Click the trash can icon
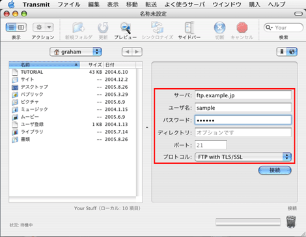This screenshot has height=237, width=306. [291, 221]
